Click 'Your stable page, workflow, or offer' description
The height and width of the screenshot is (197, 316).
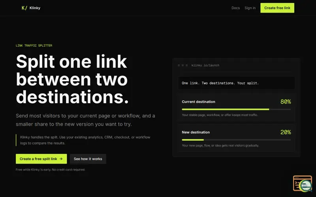click(x=220, y=115)
